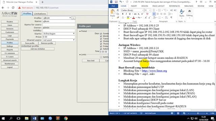Click the Increase Indent icon
Viewport: 216px width, 121px height.
175,10
